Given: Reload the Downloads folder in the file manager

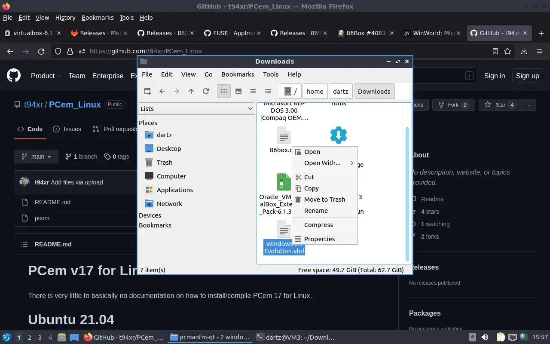Looking at the screenshot, I should pos(206,91).
